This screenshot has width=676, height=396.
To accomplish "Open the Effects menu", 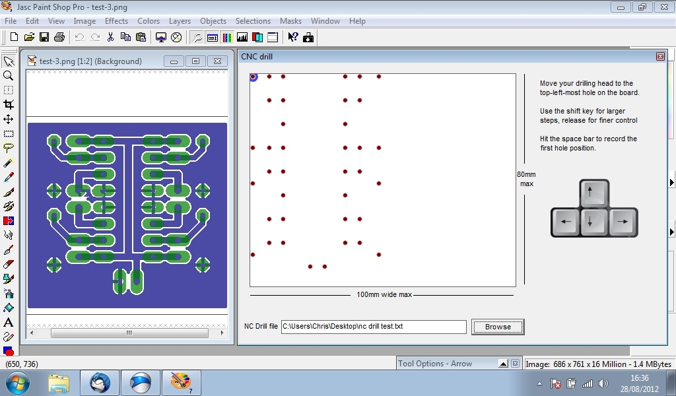I will point(116,20).
